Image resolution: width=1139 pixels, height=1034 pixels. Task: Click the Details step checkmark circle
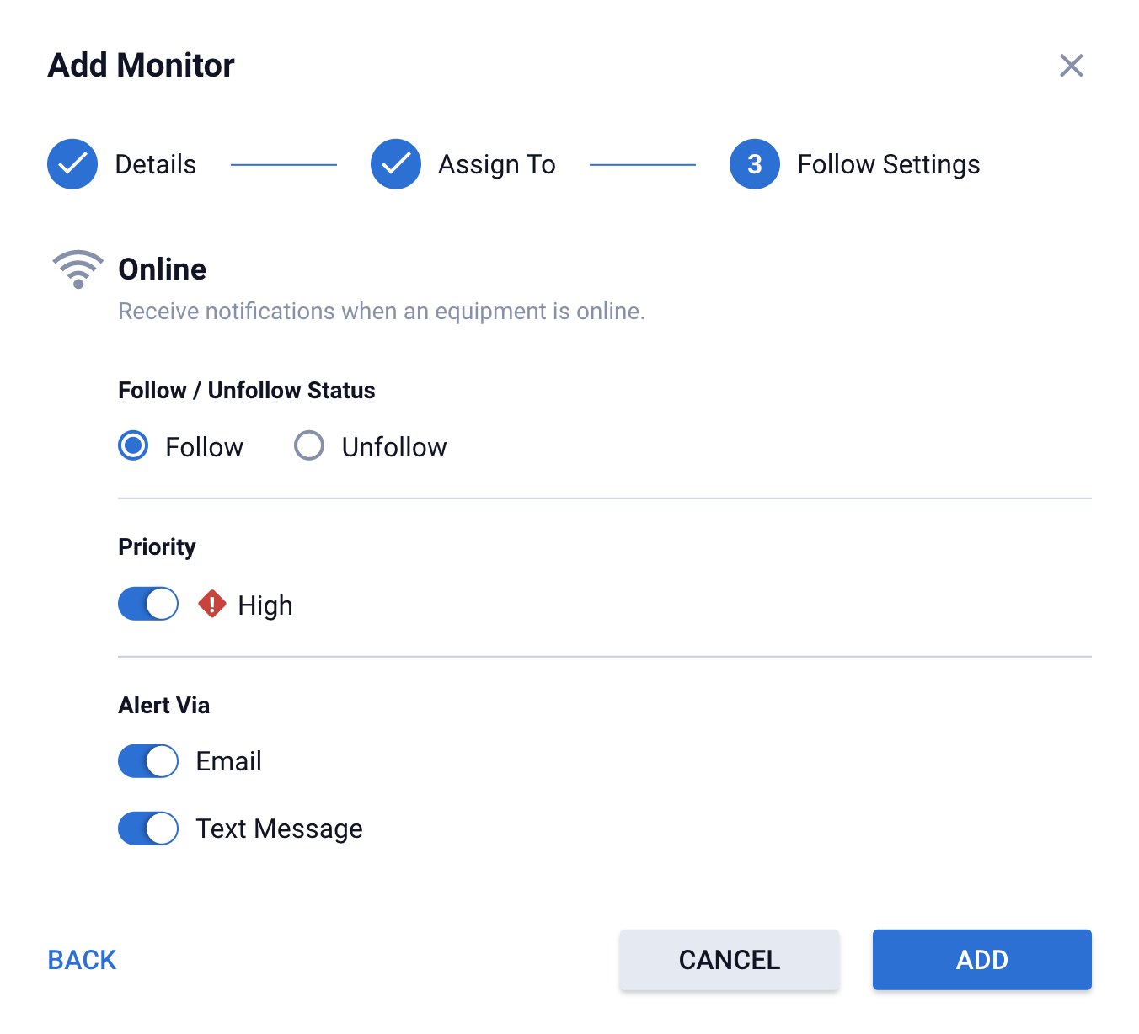pyautogui.click(x=72, y=164)
